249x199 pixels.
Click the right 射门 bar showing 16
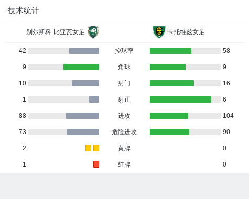pos(185,83)
